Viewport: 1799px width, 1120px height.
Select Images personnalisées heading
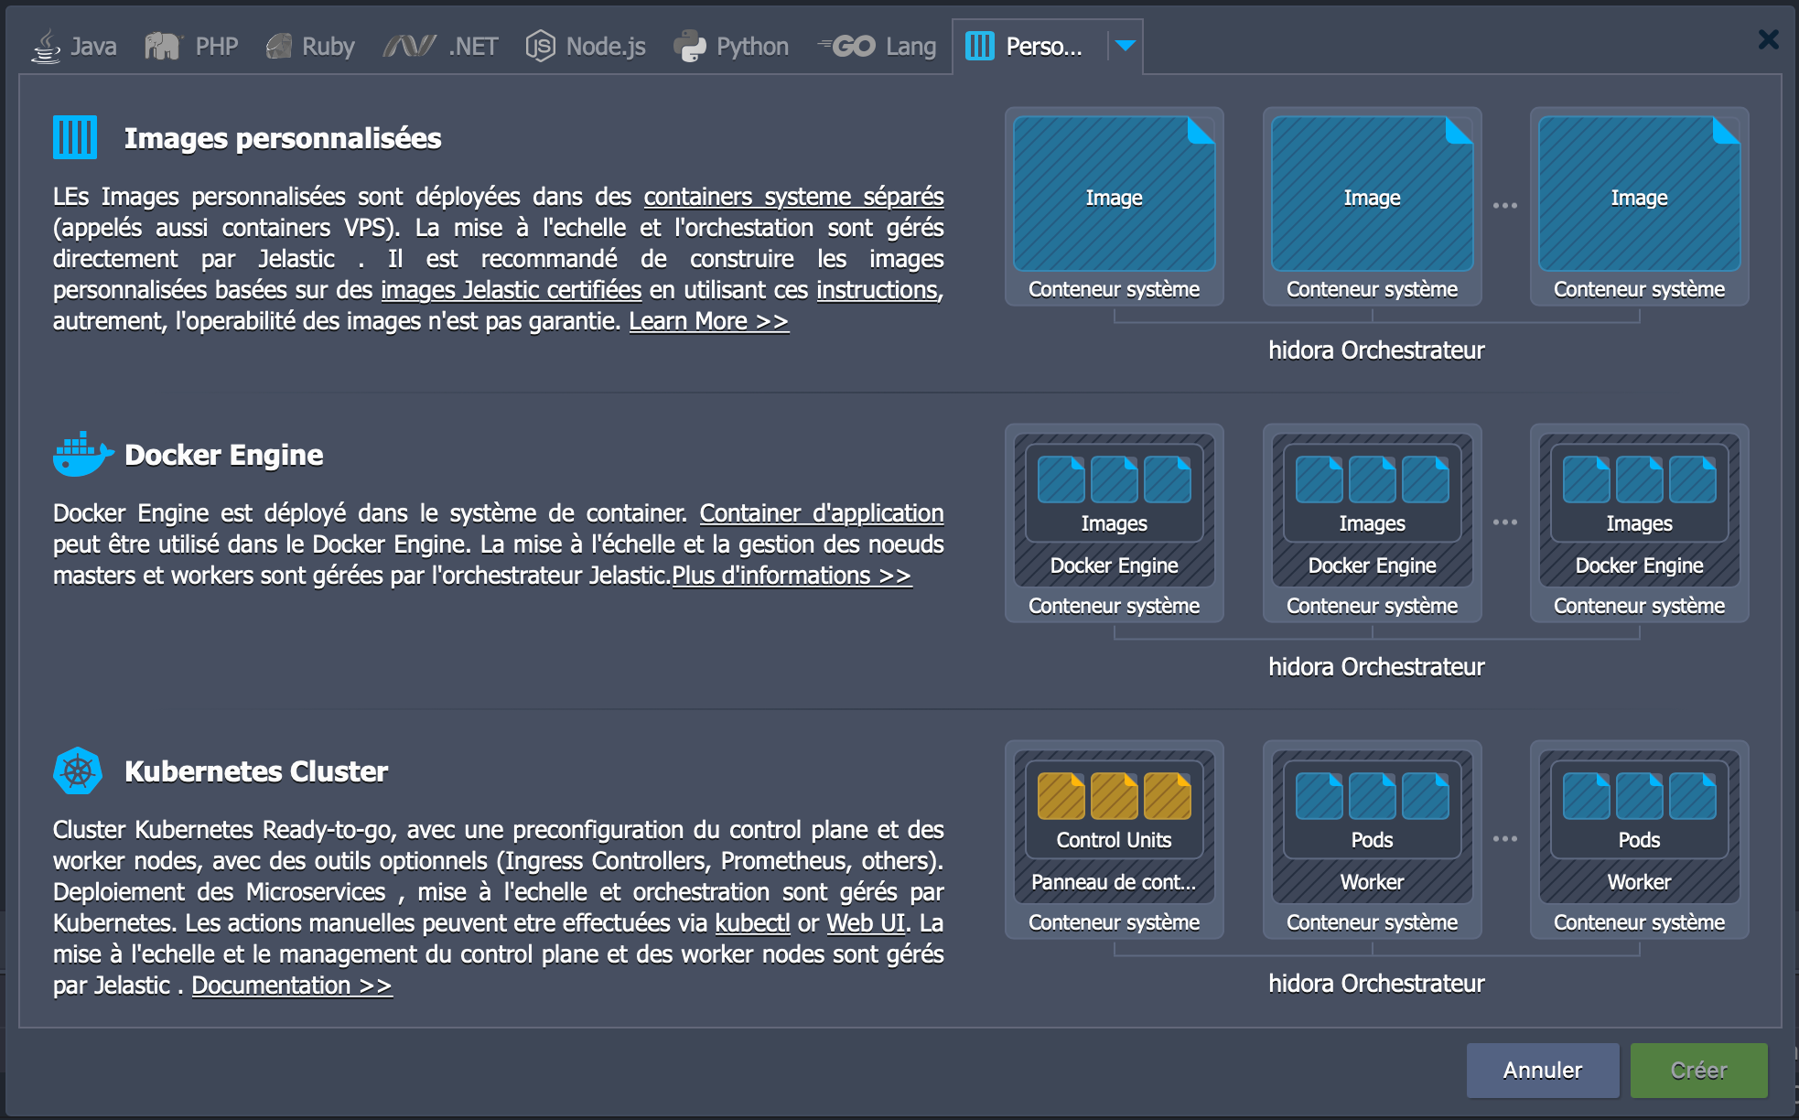pyautogui.click(x=283, y=138)
